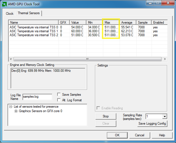Click the Sample column header
This screenshot has width=176, height=143.
[x=144, y=22]
